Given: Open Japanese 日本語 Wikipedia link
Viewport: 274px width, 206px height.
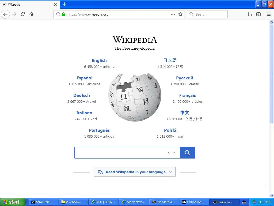Looking at the screenshot, I should point(170,60).
